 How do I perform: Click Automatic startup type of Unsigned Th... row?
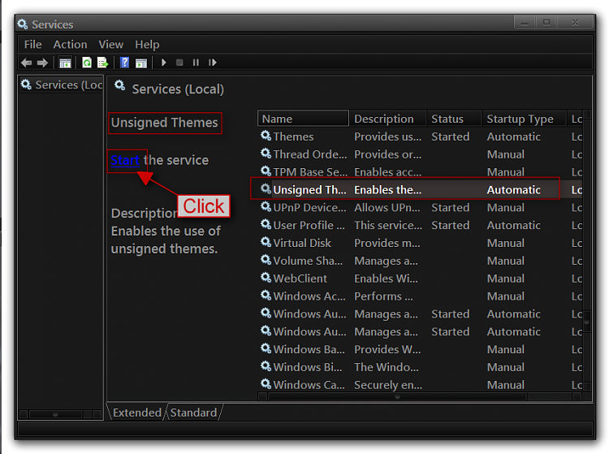pyautogui.click(x=513, y=190)
